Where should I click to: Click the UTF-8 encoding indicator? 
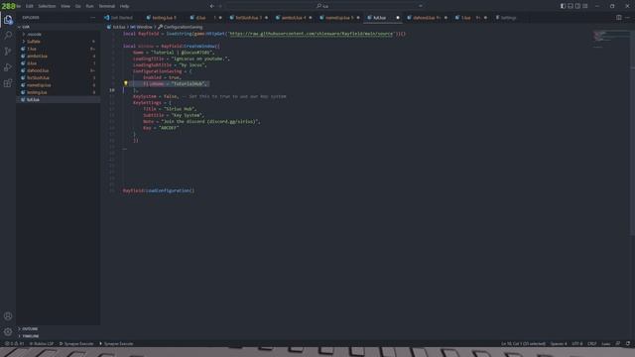pos(577,344)
